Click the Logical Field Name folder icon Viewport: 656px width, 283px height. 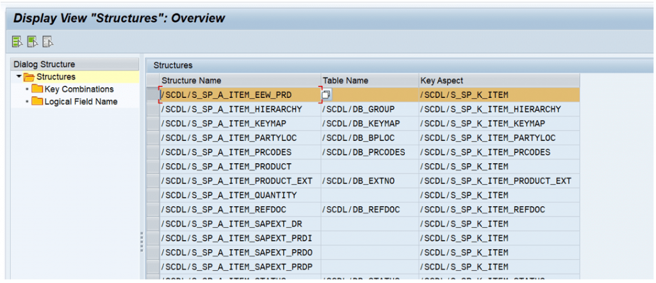pyautogui.click(x=38, y=102)
